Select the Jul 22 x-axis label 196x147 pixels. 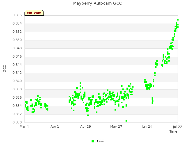coord(178,127)
